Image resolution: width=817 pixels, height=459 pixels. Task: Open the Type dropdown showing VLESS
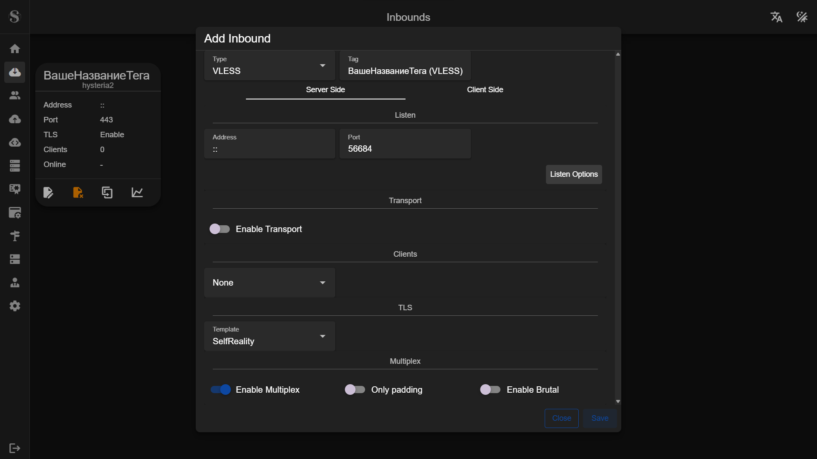(x=269, y=65)
